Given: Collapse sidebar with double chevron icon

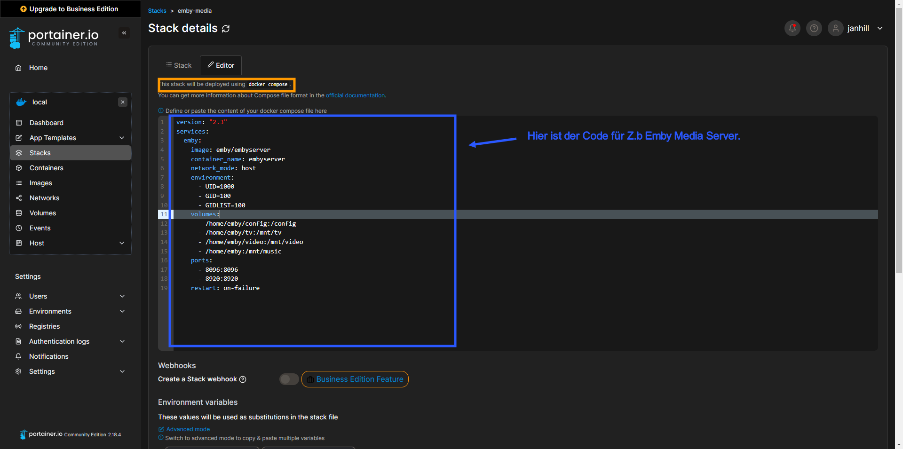Looking at the screenshot, I should (x=124, y=33).
